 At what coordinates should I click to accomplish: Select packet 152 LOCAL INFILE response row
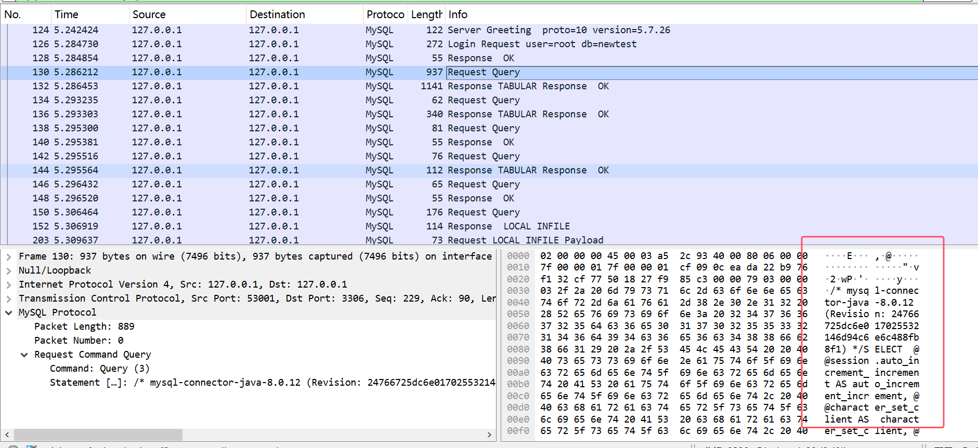(489, 226)
